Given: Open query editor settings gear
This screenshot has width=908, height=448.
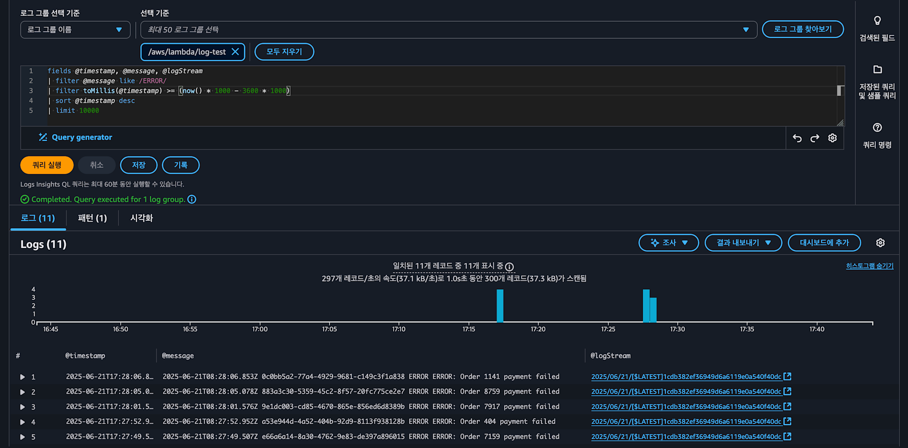Looking at the screenshot, I should click(832, 138).
